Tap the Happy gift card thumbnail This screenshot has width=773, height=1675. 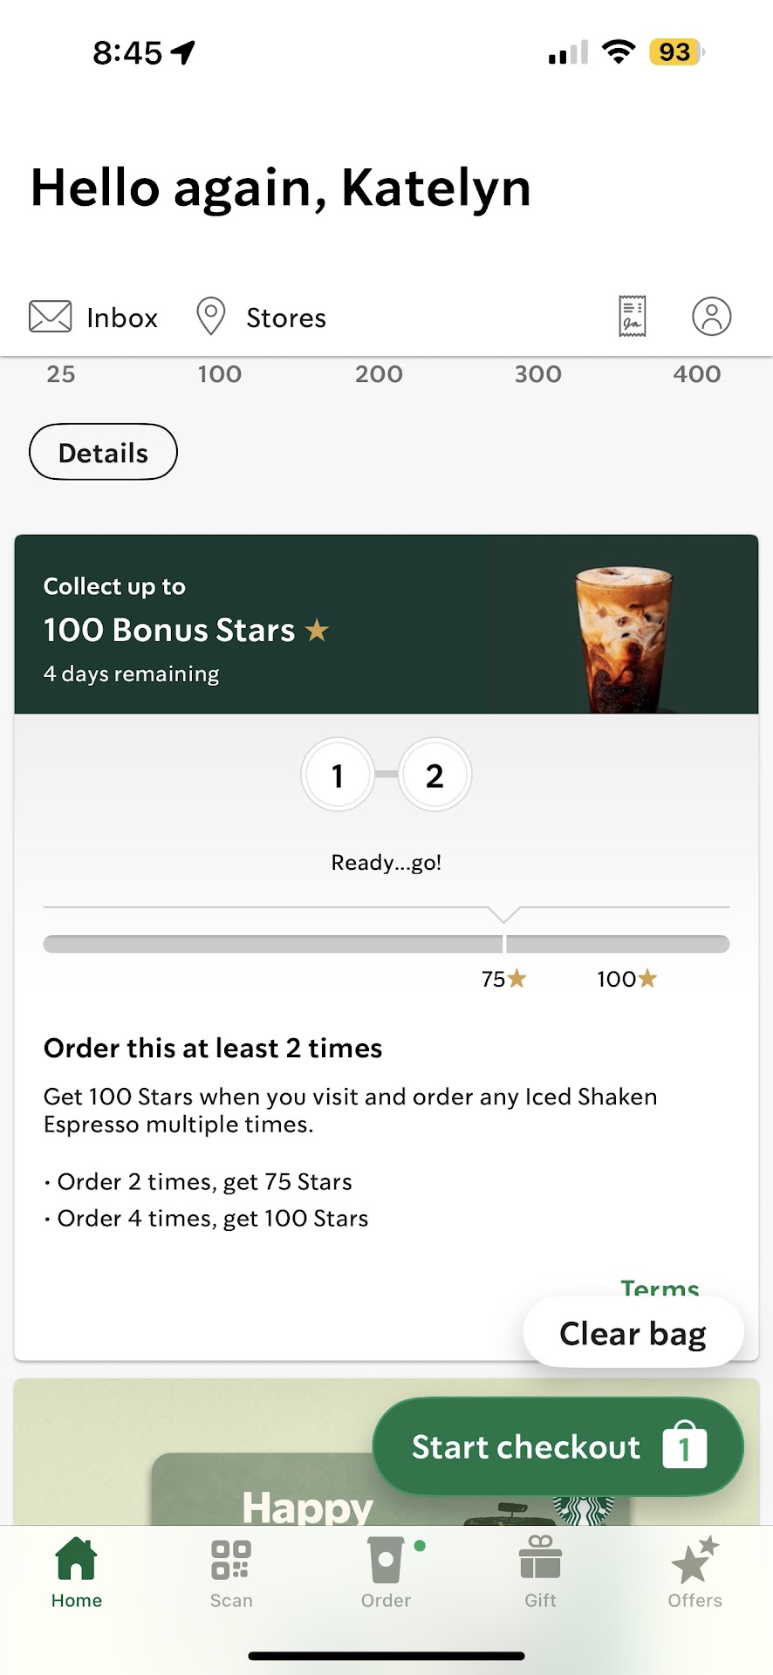point(262,1492)
